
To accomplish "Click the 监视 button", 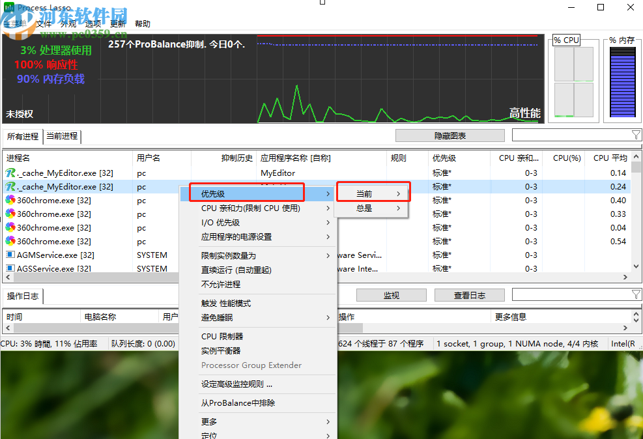I will pos(392,295).
